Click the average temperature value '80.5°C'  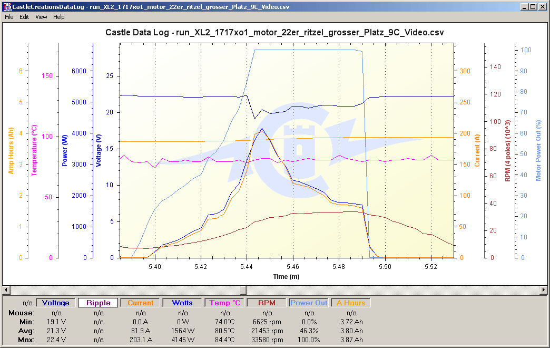225,331
